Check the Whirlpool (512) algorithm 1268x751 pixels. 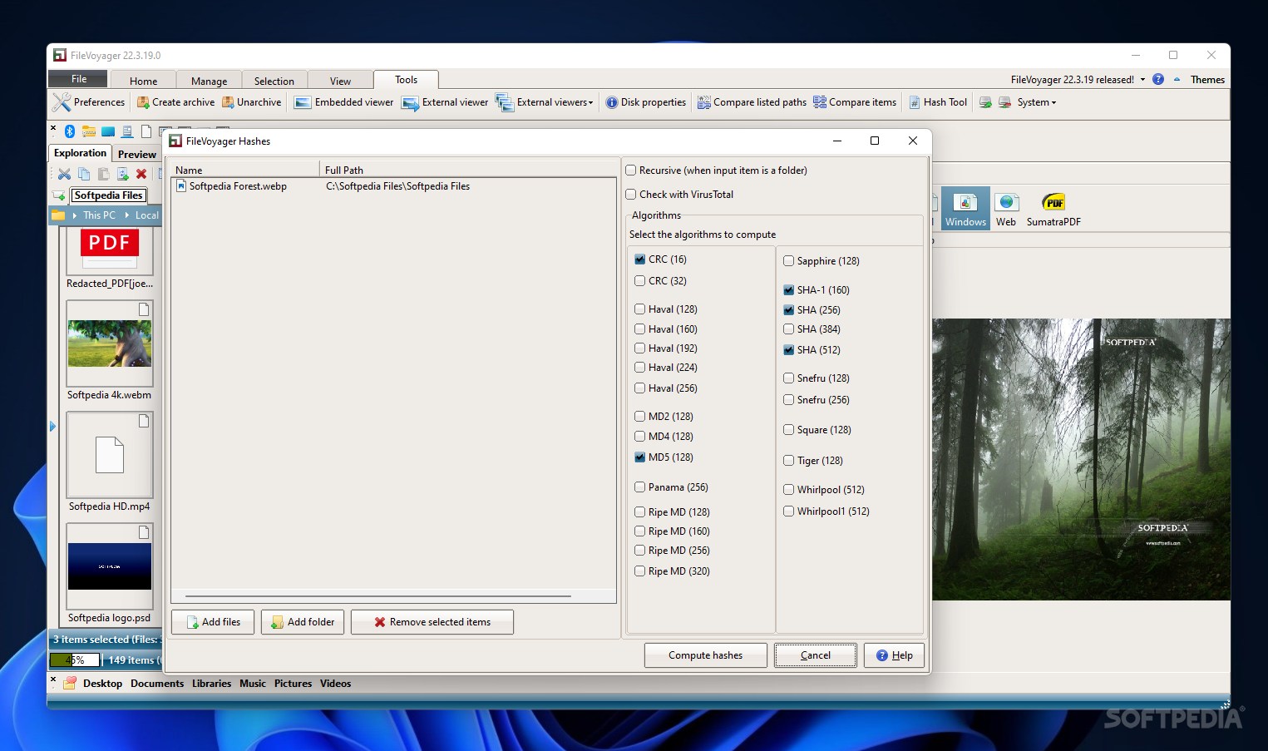[789, 490]
